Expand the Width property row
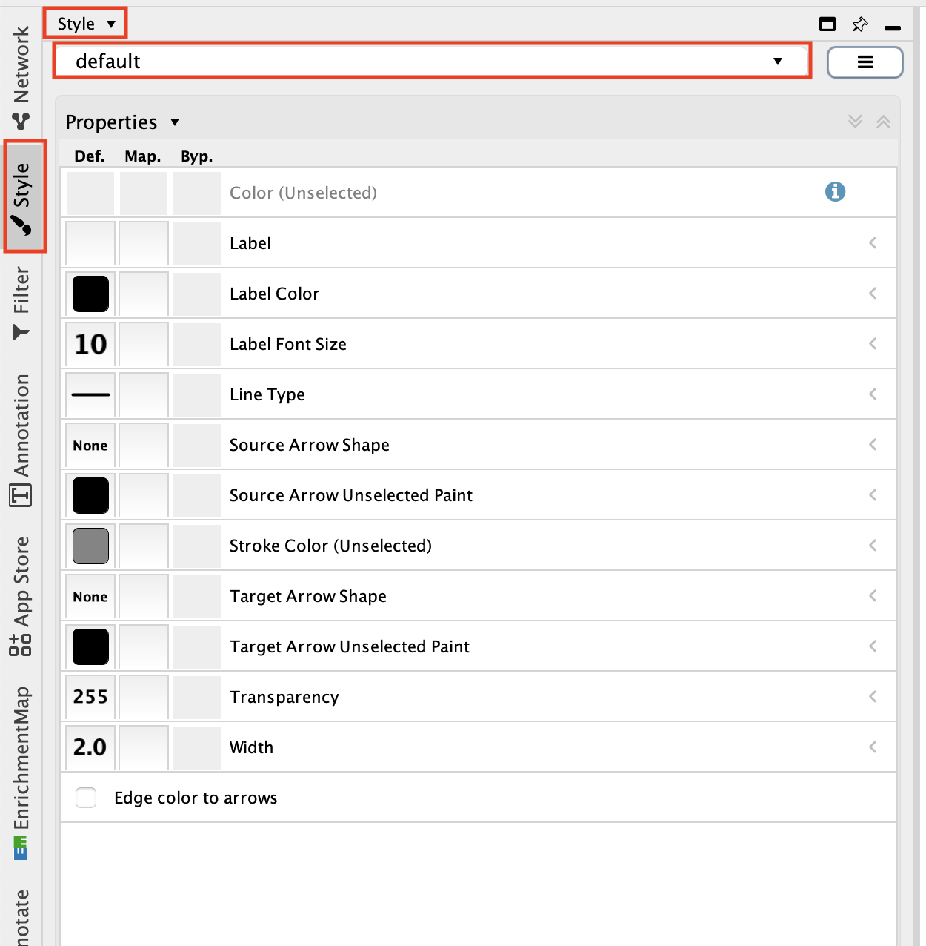926x946 pixels. pos(873,747)
